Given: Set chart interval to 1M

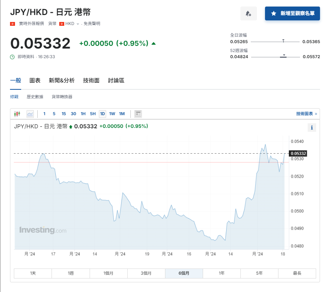Looking at the screenshot, I should pyautogui.click(x=122, y=114).
